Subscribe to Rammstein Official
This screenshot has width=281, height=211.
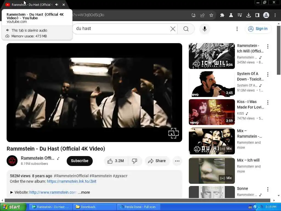80,161
